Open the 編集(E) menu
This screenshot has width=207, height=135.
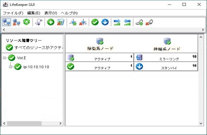click(x=34, y=13)
